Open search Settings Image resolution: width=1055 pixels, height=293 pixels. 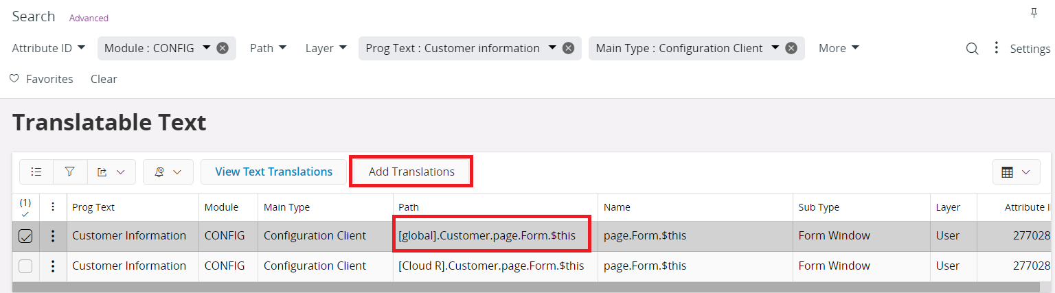(x=1030, y=49)
